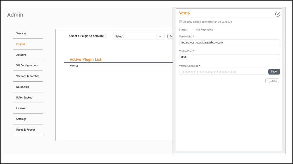Select Rules Backup in sidebar

click(x=24, y=97)
